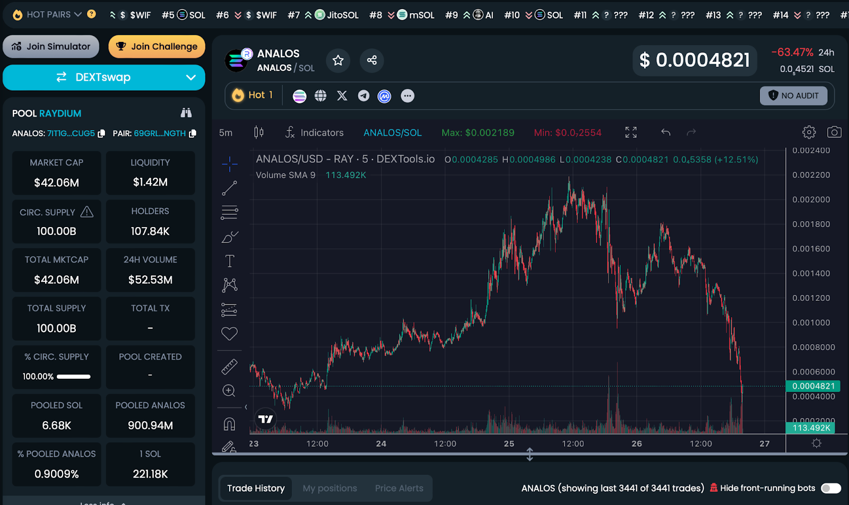Viewport: 849px width, 505px height.
Task: Share the ANALOS pair
Action: pyautogui.click(x=372, y=60)
